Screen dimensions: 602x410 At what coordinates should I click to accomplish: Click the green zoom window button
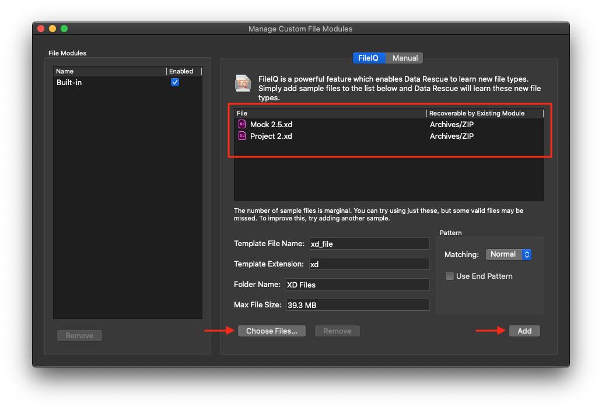pyautogui.click(x=64, y=29)
